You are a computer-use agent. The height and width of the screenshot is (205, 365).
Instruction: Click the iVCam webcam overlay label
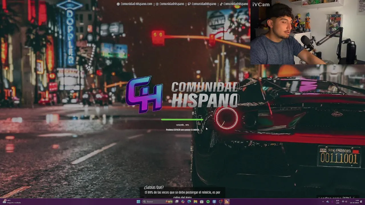pyautogui.click(x=261, y=4)
